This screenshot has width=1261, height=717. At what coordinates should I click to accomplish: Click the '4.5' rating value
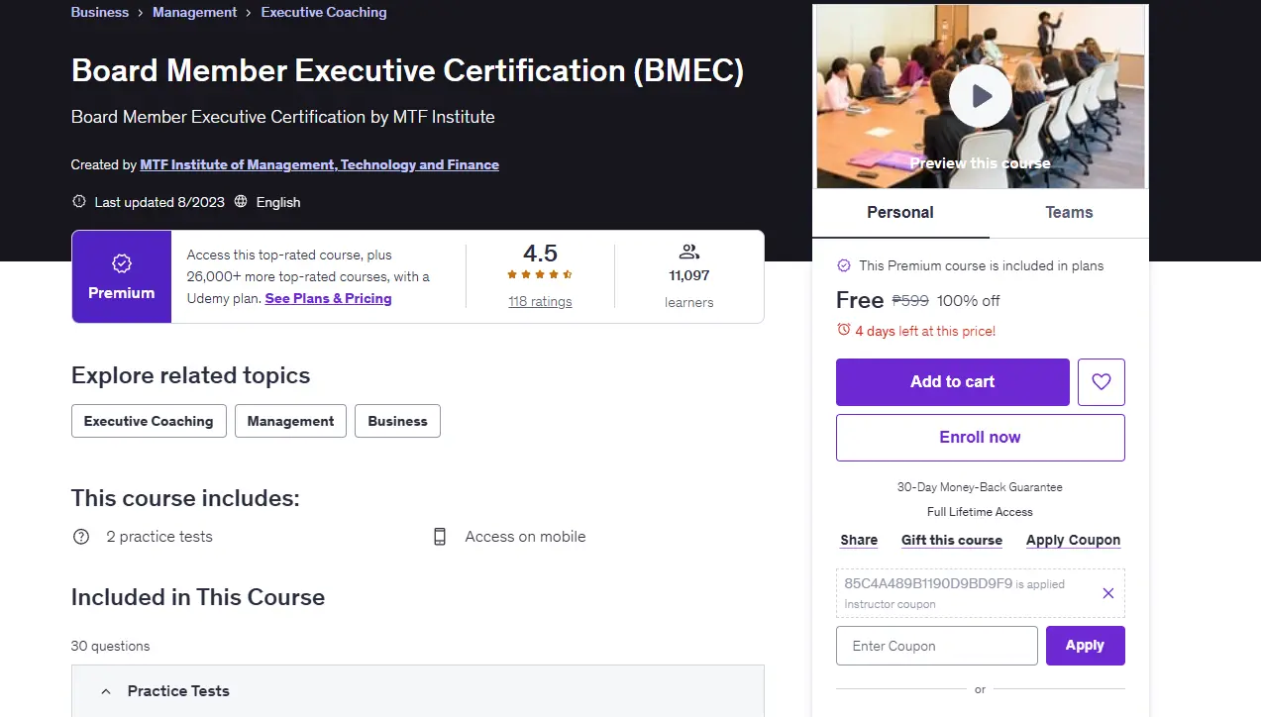tap(540, 253)
